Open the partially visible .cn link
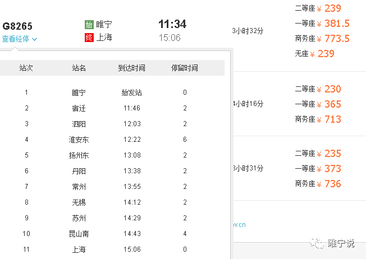Screen dimensions: 366x259 point(240,225)
